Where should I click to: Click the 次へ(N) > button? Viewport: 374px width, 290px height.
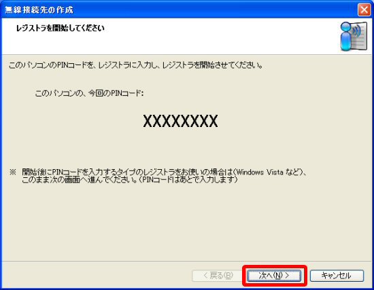pos(274,276)
